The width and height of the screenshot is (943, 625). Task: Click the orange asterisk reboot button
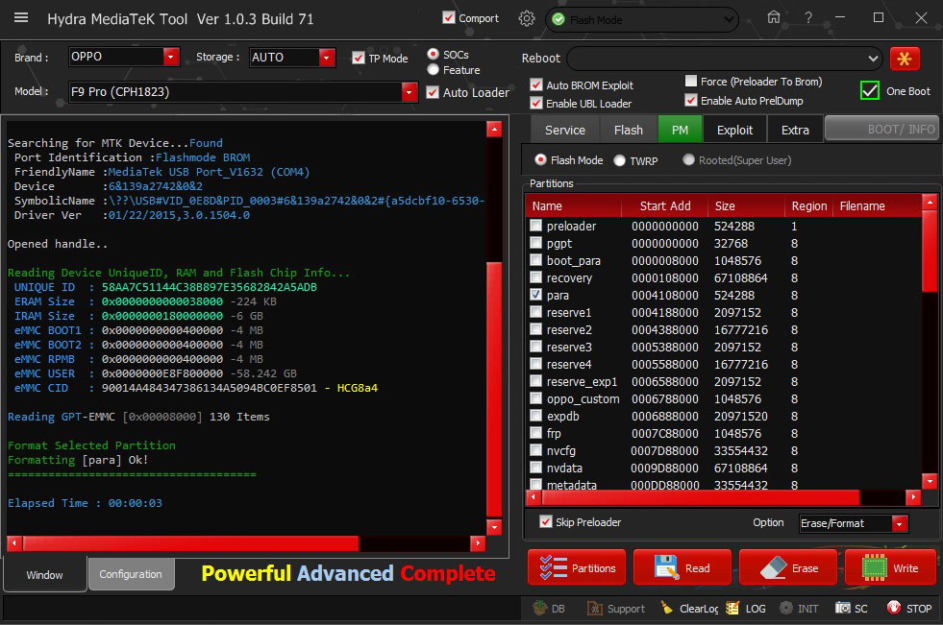(905, 59)
